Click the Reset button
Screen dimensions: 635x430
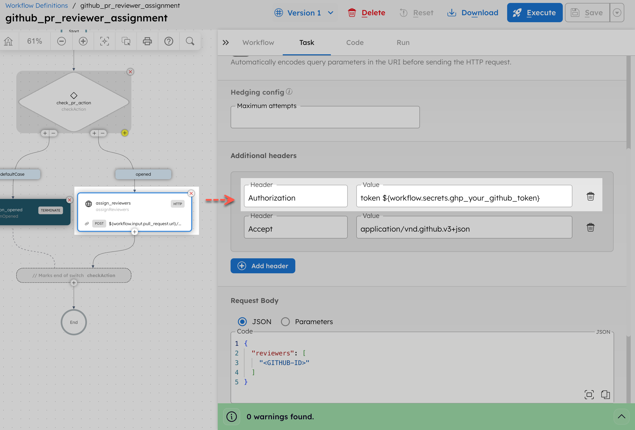(x=416, y=13)
